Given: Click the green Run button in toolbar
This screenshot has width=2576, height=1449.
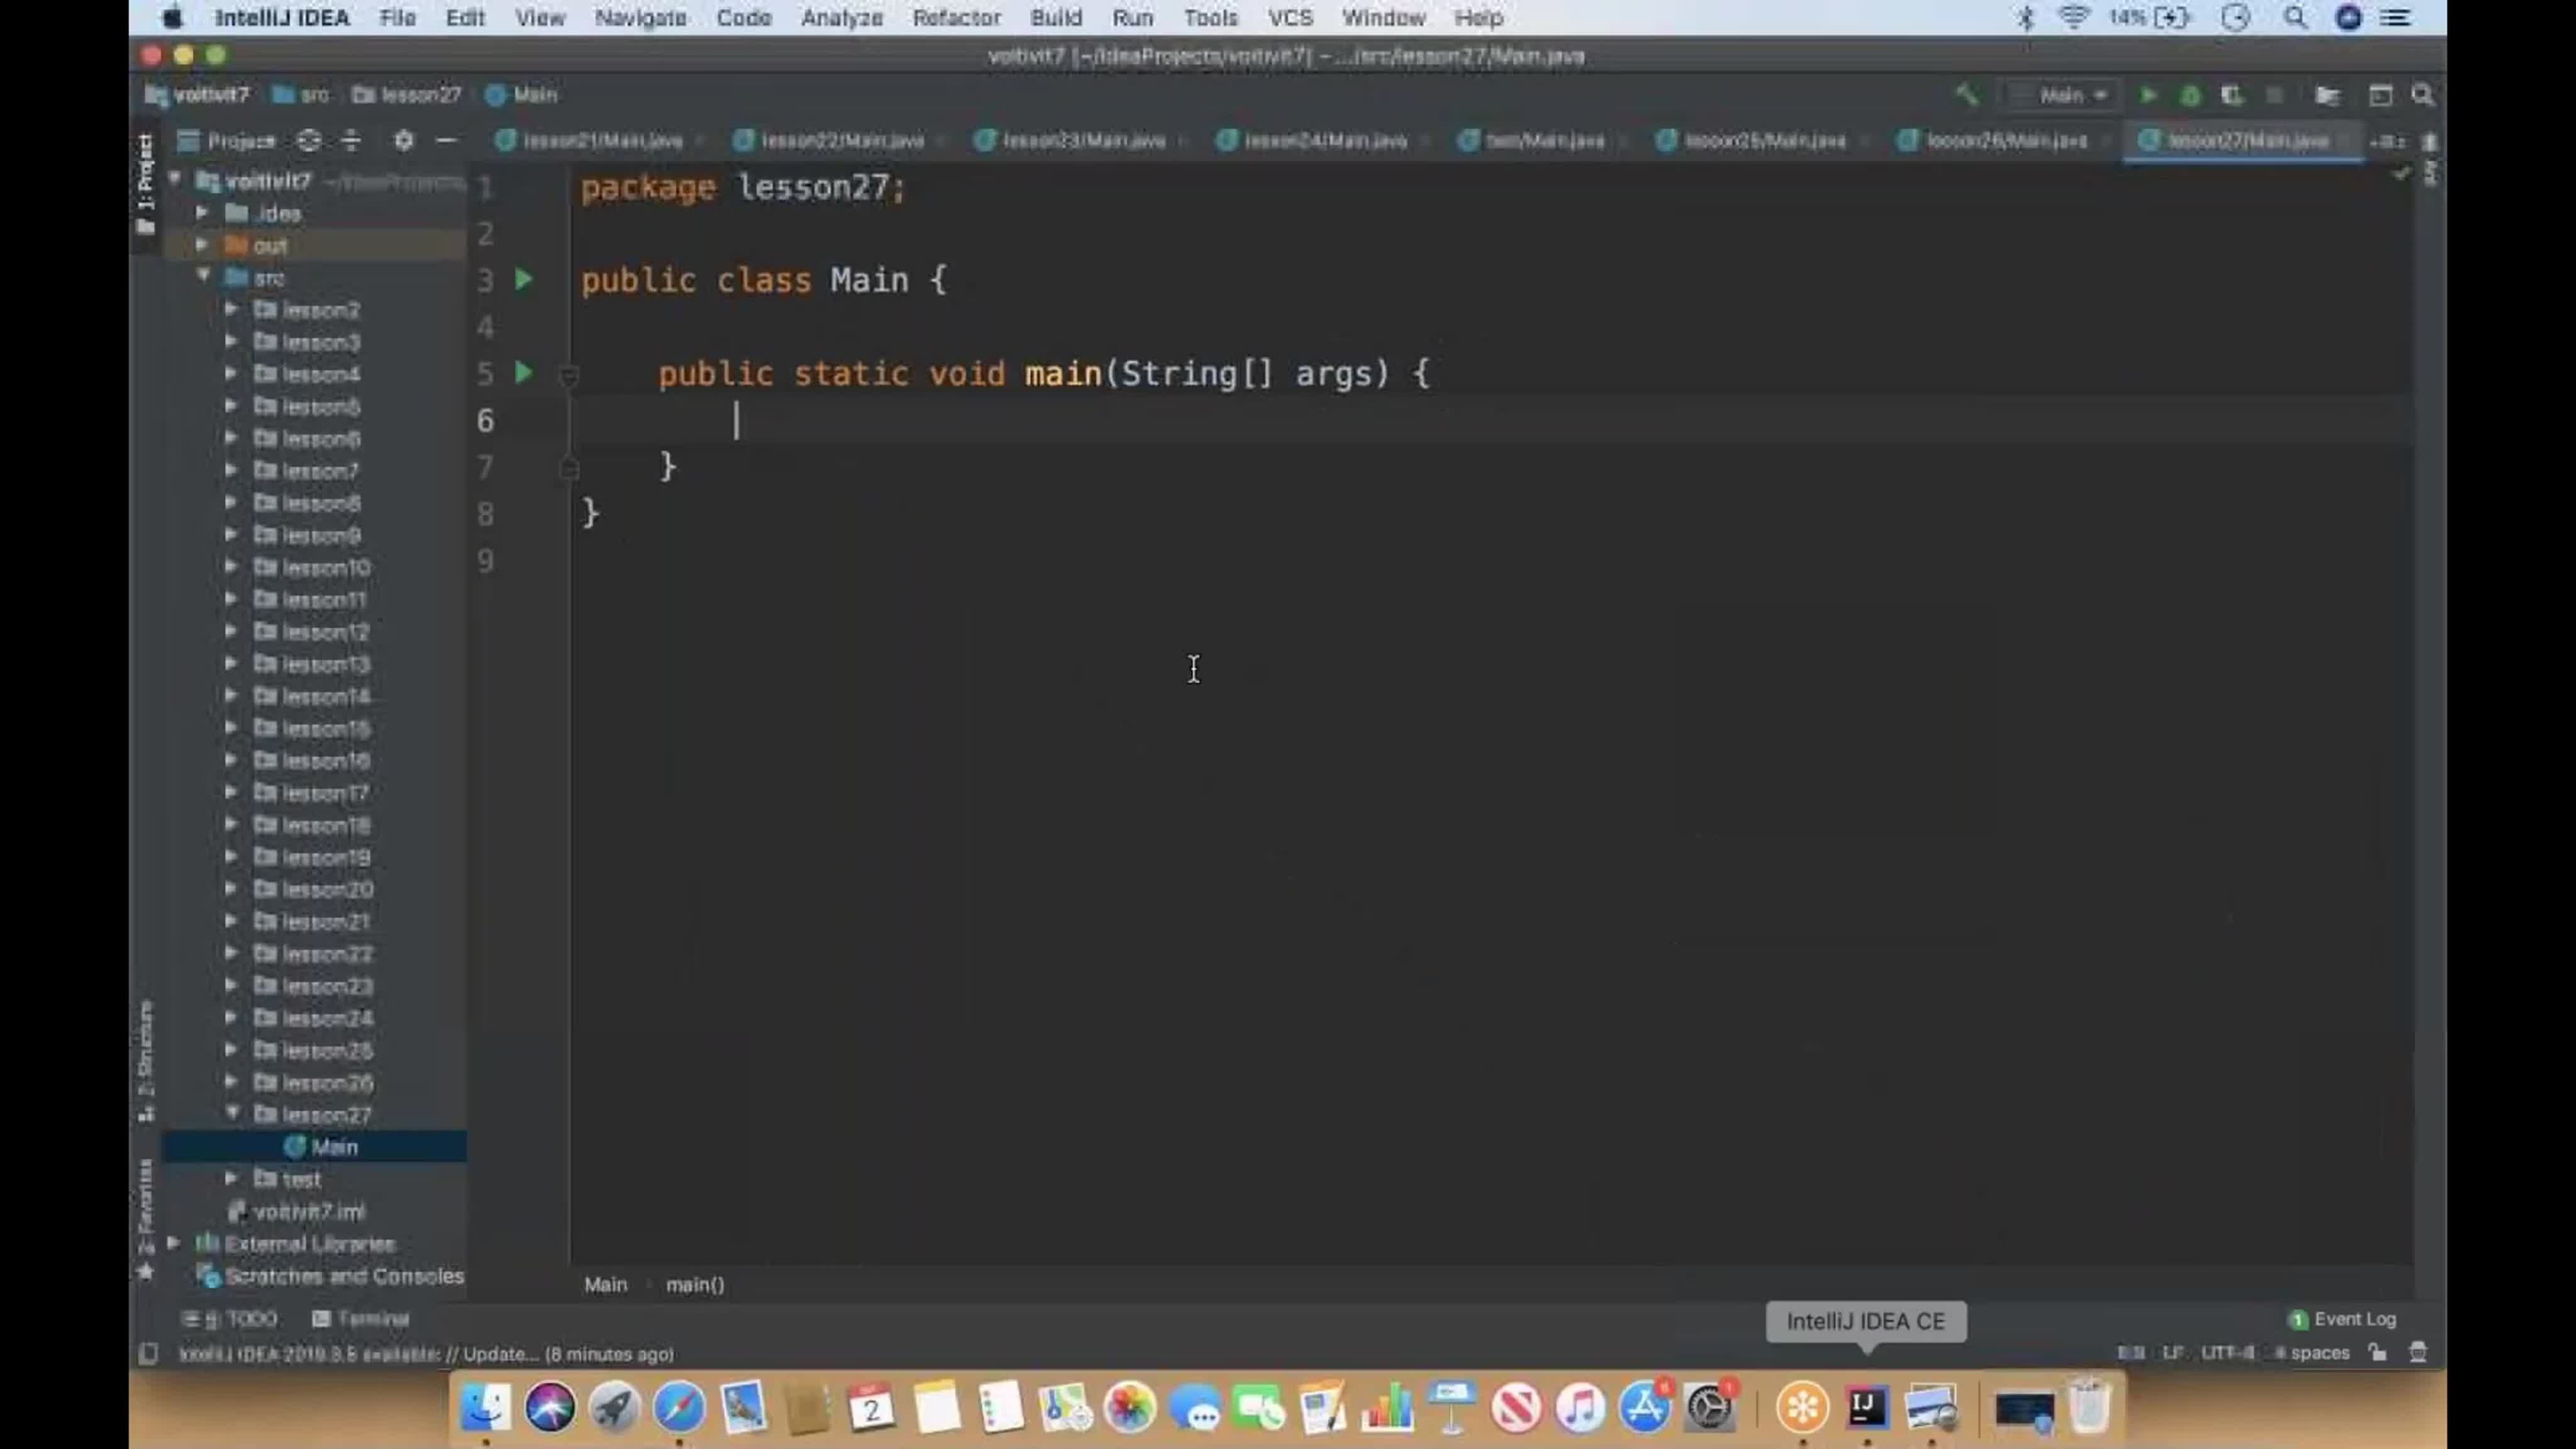Looking at the screenshot, I should click(x=2147, y=95).
